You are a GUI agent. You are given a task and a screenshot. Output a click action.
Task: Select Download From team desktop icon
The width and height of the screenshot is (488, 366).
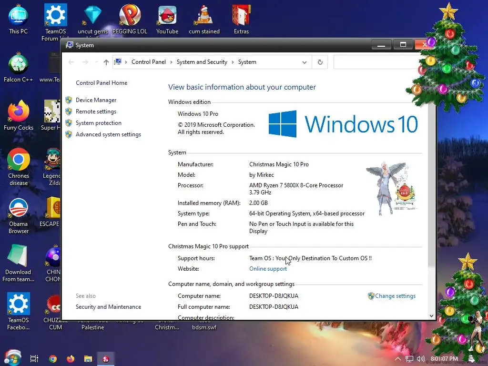click(x=19, y=263)
